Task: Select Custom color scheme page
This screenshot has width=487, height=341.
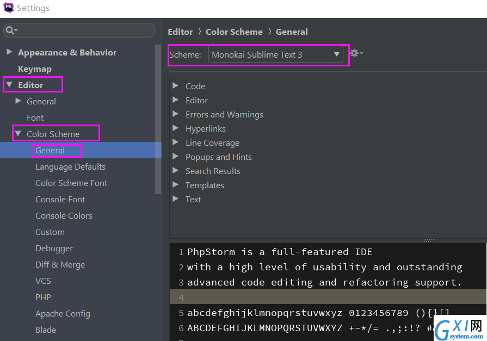Action: tap(50, 232)
